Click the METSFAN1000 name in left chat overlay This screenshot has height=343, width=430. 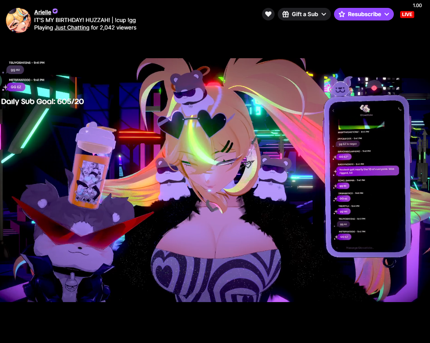point(19,80)
